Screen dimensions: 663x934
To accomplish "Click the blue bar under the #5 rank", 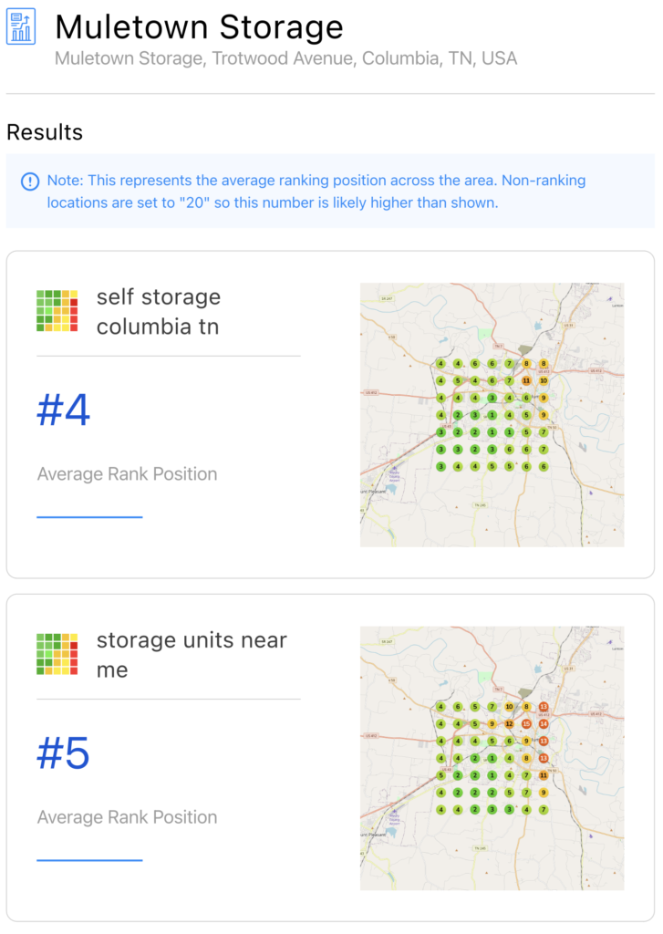I will [x=89, y=860].
